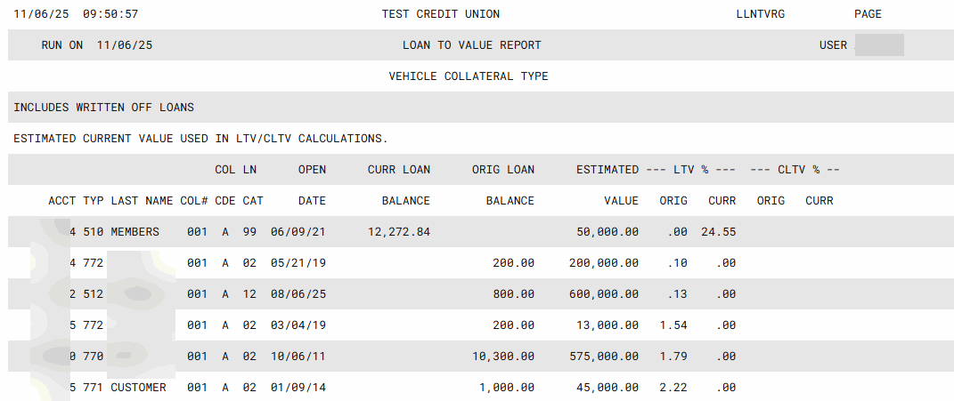The image size is (954, 401).
Task: Click the 09:50:57 timestamp
Action: click(x=110, y=14)
